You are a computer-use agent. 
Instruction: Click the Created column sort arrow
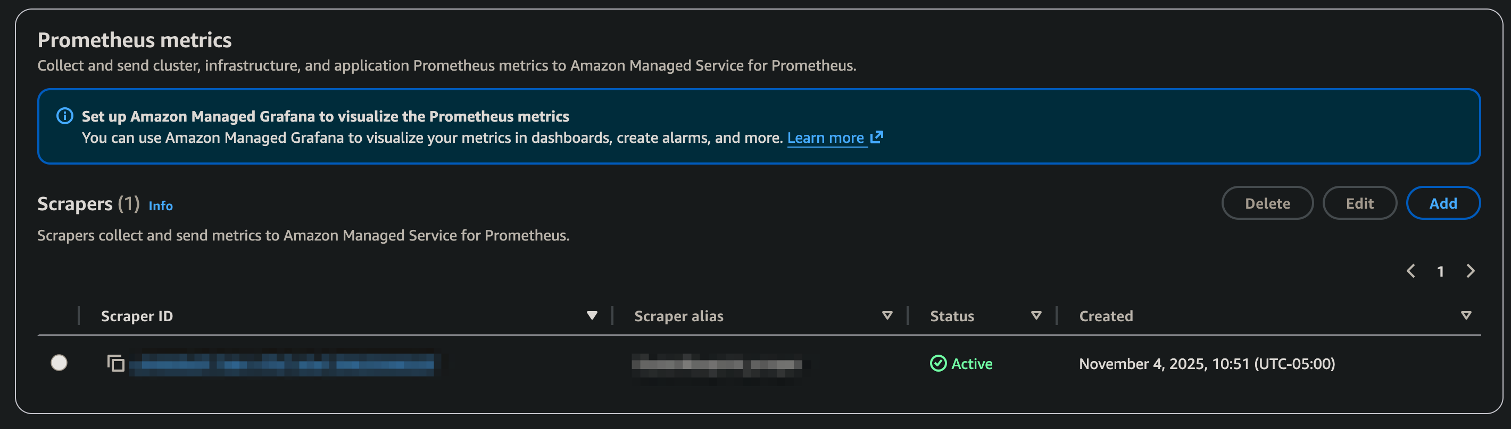pos(1466,315)
